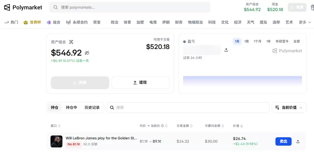Click the 提现 withdraw button
The height and width of the screenshot is (157, 314).
(141, 83)
